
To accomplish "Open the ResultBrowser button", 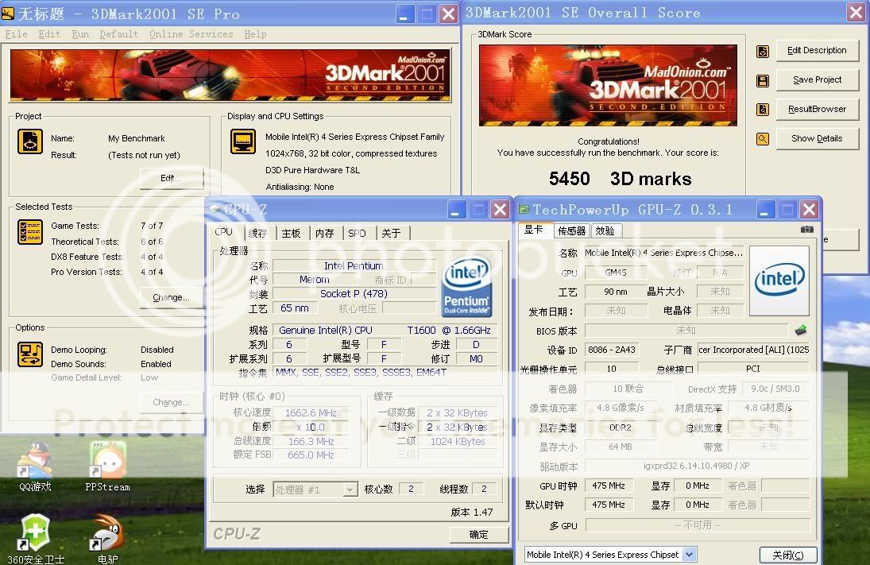I will pos(817,110).
